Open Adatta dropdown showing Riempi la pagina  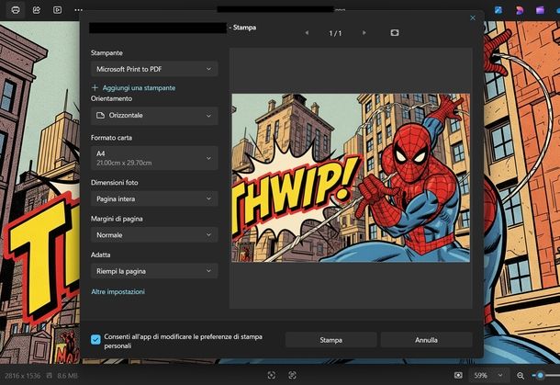(154, 271)
